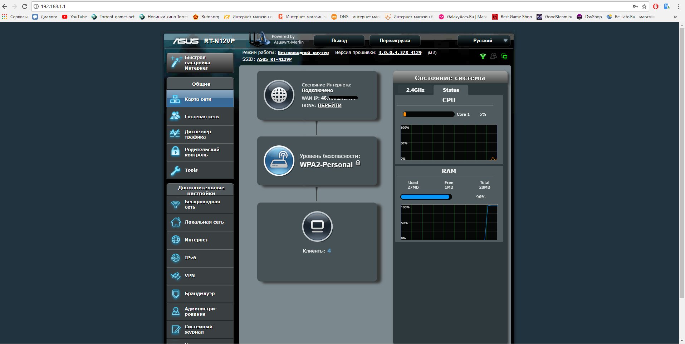The image size is (685, 344).
Task: Open the Диалоги bookmark
Action: [x=45, y=17]
